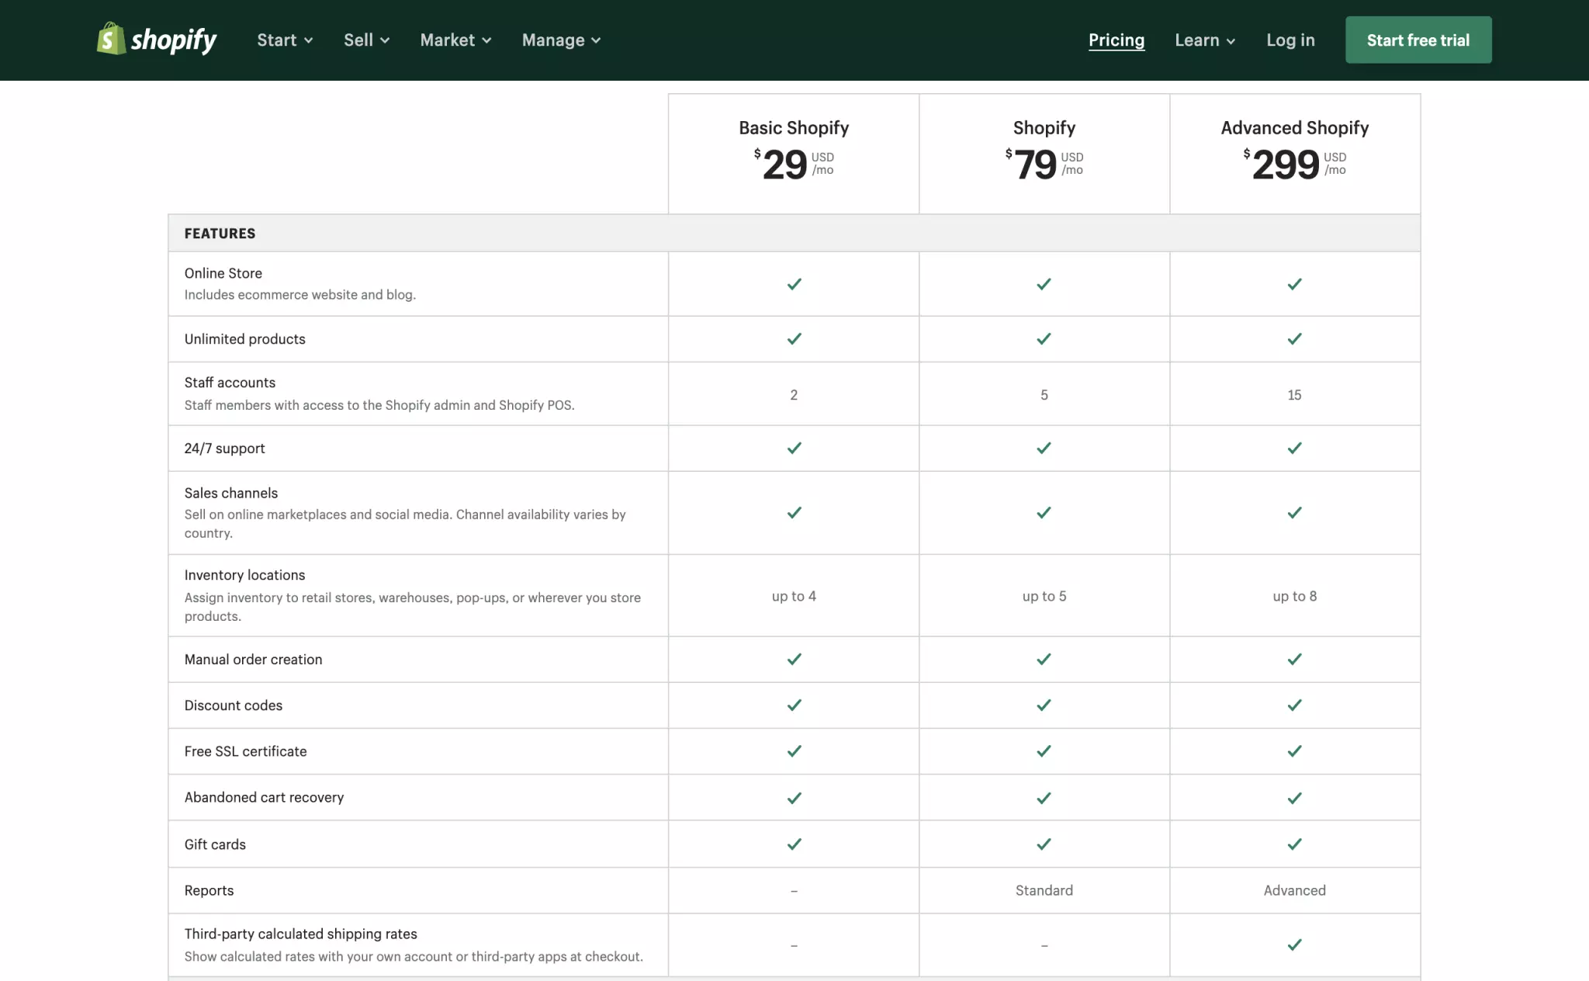Expand the Sell navigation menu

(366, 40)
